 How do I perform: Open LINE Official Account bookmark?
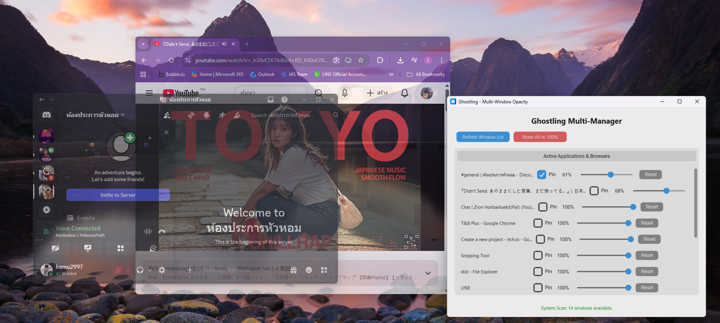pyautogui.click(x=340, y=74)
